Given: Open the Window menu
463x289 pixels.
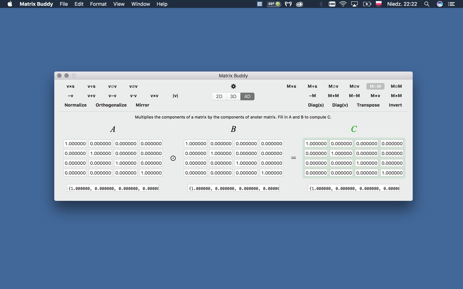Looking at the screenshot, I should point(141,4).
